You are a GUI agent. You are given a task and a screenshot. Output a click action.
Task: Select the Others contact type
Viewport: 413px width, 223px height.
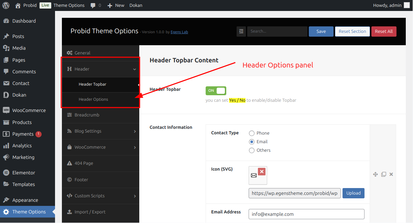pos(252,150)
